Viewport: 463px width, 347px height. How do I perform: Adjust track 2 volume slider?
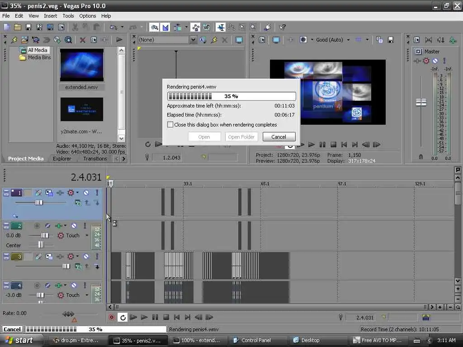coord(44,235)
